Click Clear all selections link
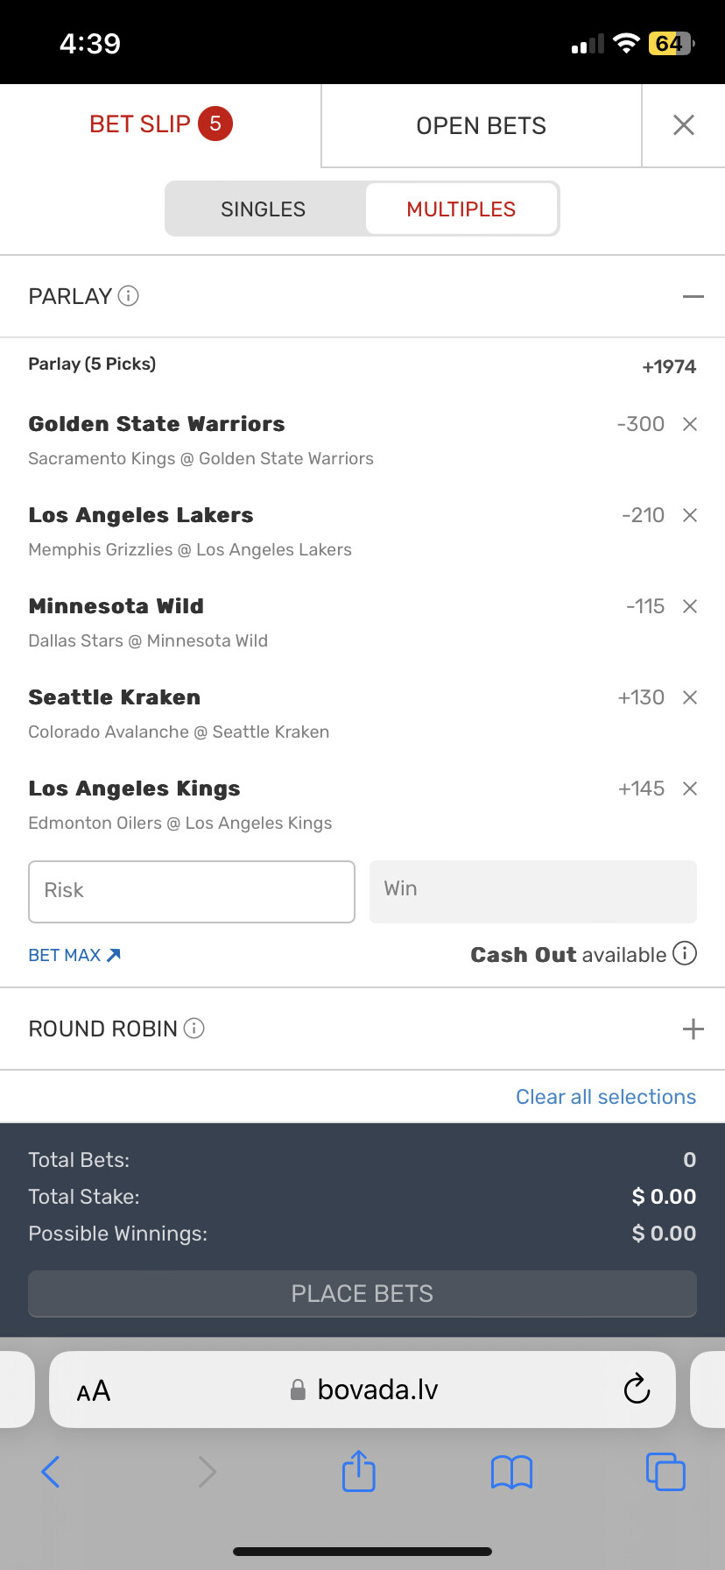The height and width of the screenshot is (1570, 725). [606, 1097]
